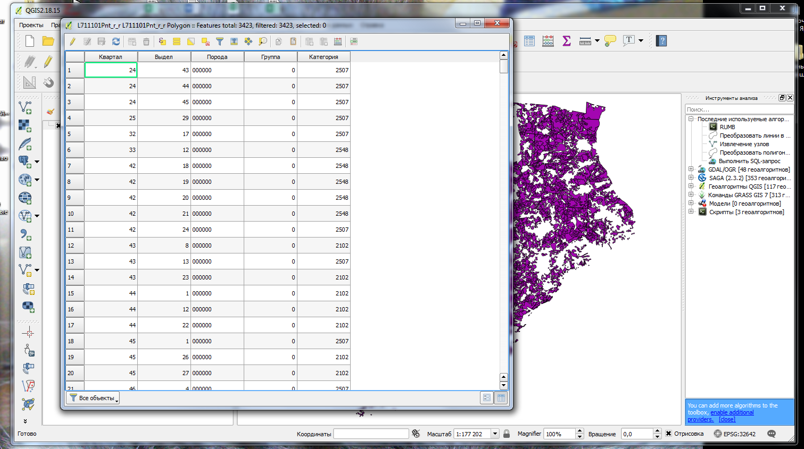
Task: Open the Проекты menu
Action: 31,25
